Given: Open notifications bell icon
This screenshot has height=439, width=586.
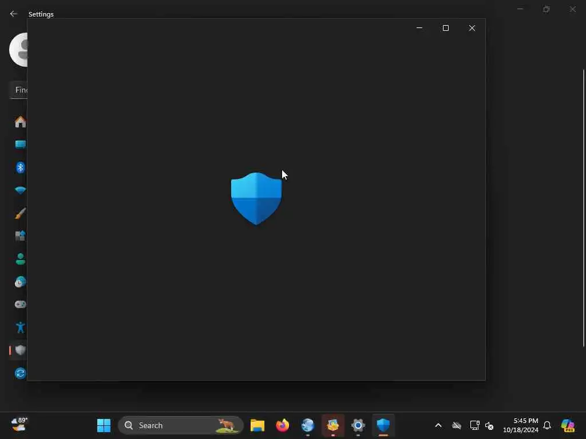Looking at the screenshot, I should tap(547, 425).
